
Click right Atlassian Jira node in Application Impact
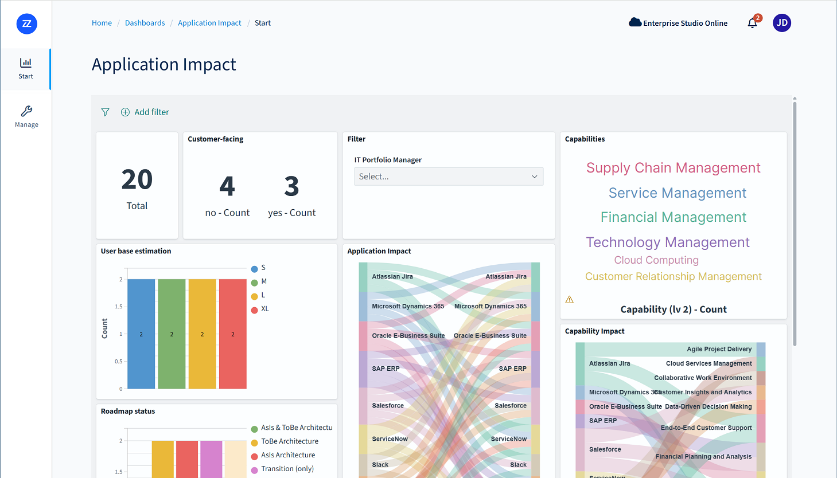click(535, 277)
